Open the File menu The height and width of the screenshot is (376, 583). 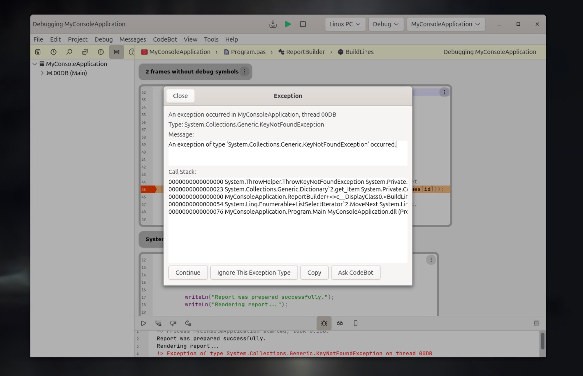[38, 39]
